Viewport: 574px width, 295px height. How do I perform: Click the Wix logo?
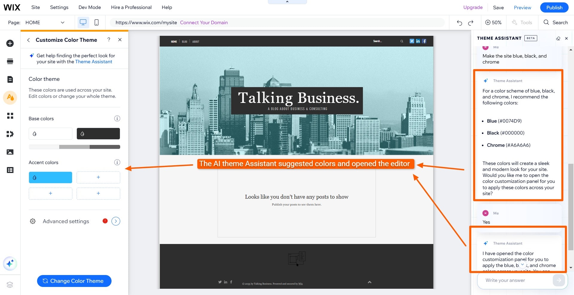(x=12, y=7)
